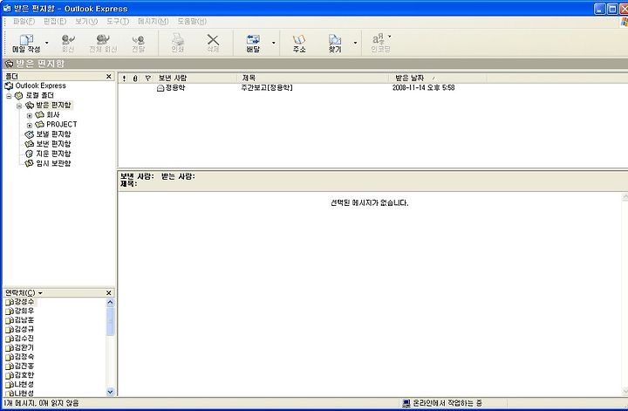Viewport: 628px width, 411px height.
Task: Expand the PROJECT folder node
Action: [30, 125]
